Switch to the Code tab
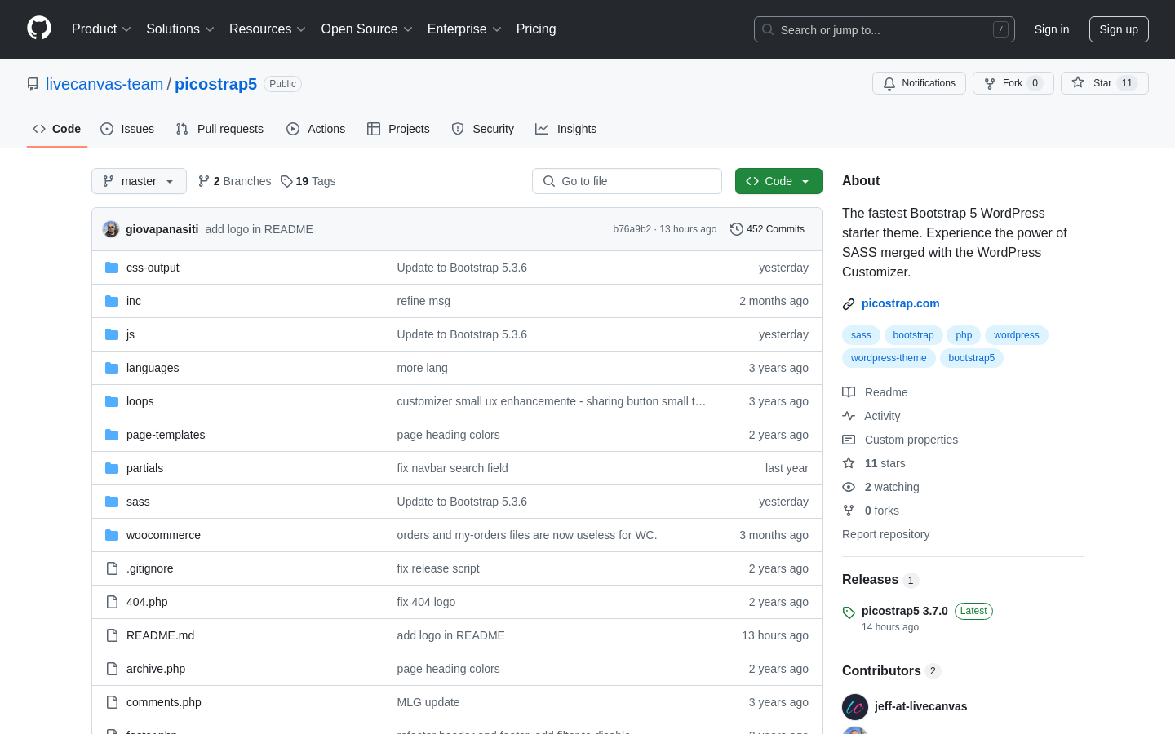The width and height of the screenshot is (1175, 734). [x=57, y=129]
